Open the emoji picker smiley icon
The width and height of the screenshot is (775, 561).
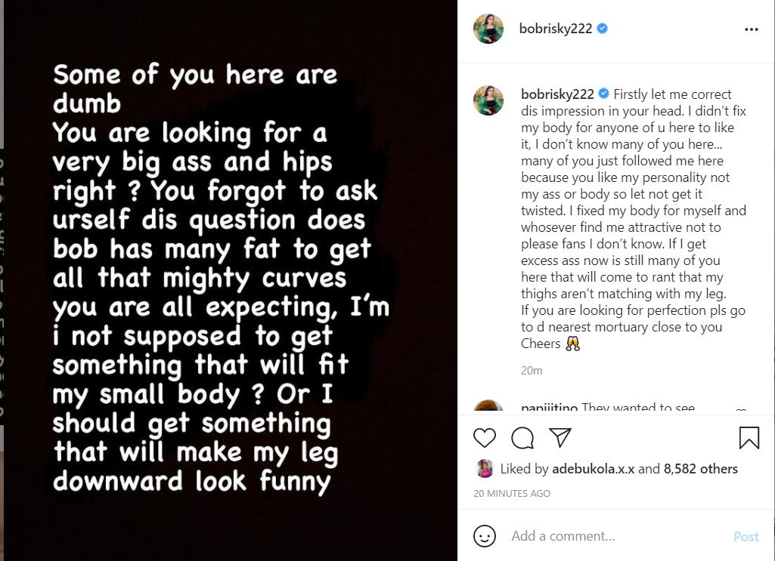[x=484, y=536]
